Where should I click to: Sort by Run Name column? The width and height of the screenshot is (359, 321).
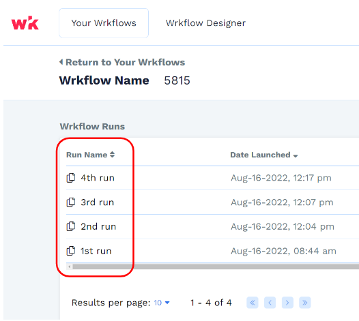pyautogui.click(x=90, y=155)
